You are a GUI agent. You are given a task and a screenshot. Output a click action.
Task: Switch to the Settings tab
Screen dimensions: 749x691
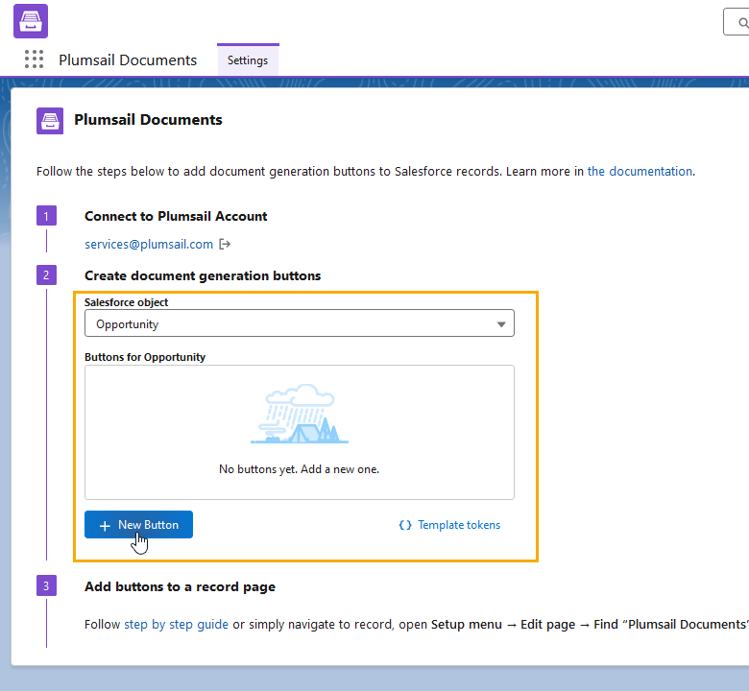coord(248,60)
